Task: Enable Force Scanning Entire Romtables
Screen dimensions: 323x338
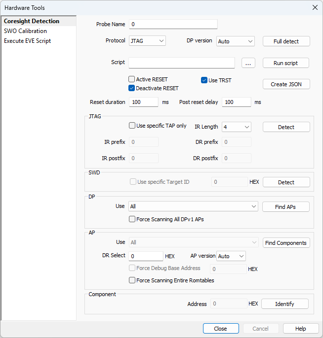Action: (132, 280)
